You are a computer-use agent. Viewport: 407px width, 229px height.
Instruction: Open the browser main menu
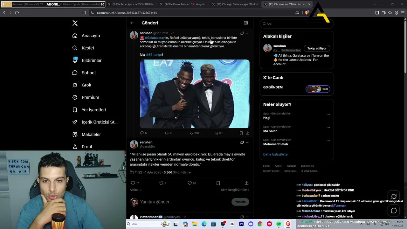click(403, 13)
